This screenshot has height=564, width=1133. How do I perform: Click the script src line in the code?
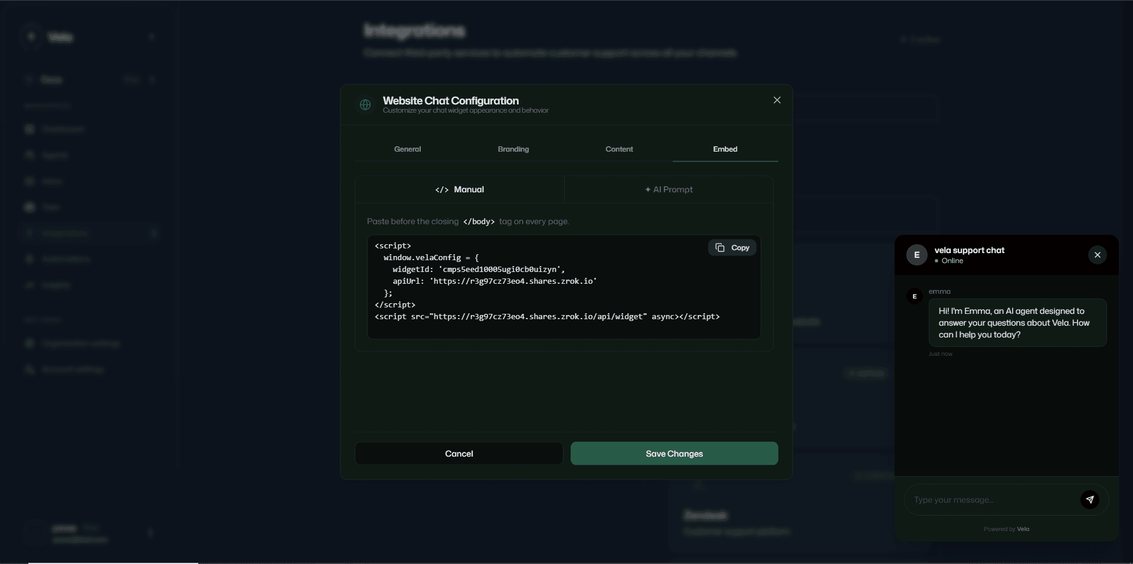point(547,317)
